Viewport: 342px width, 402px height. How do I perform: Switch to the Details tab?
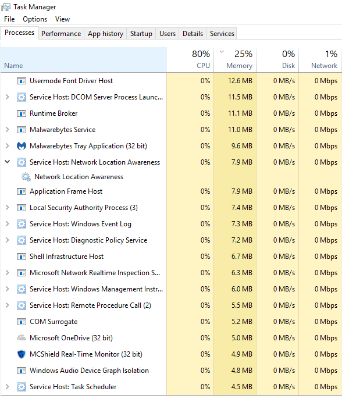tap(193, 34)
